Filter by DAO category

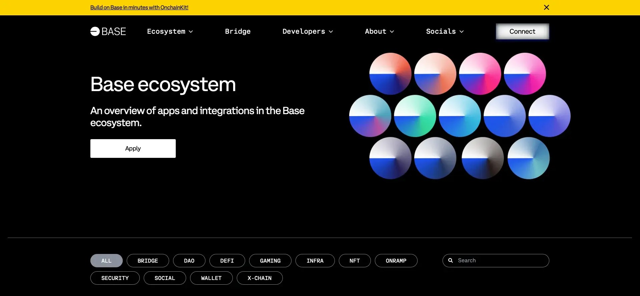tap(189, 261)
